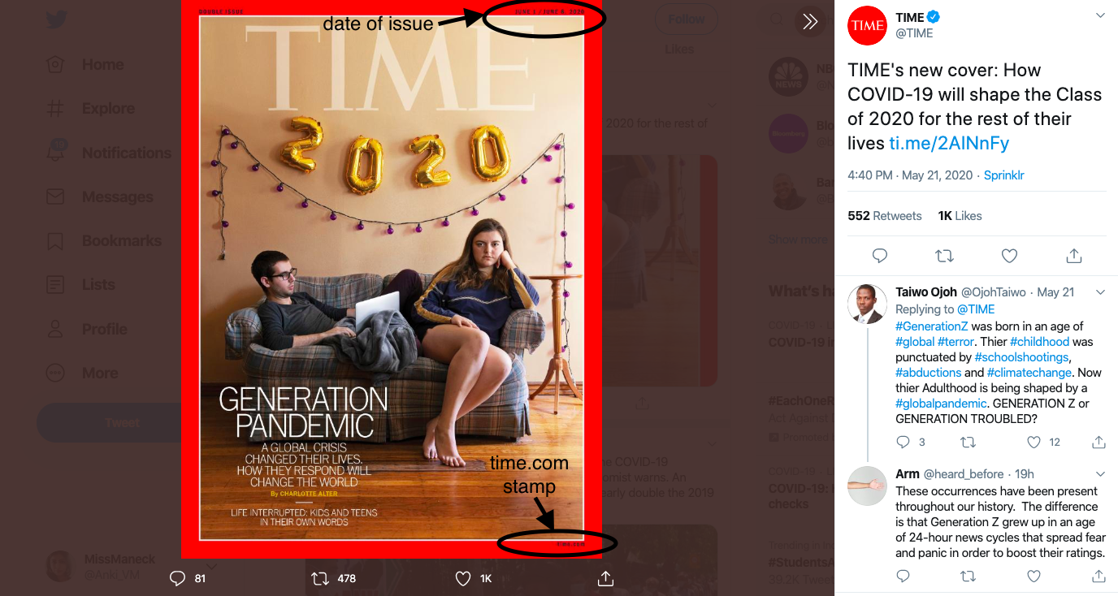Click retweet icon with 478 below image
Screen dimensions: 1118x596
[321, 578]
